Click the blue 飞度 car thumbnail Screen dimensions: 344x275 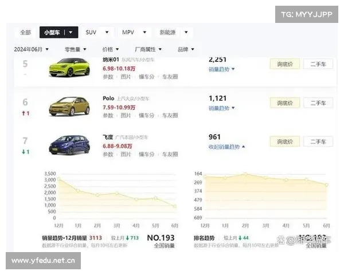pos(69,144)
